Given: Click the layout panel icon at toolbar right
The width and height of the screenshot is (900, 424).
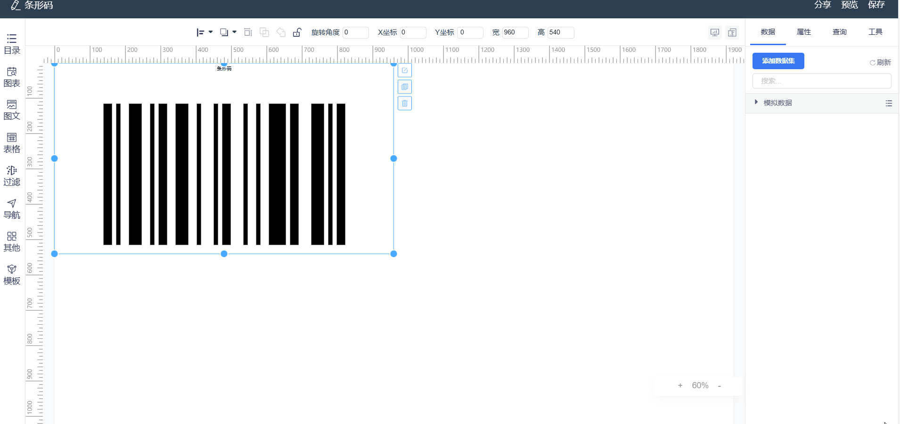Looking at the screenshot, I should click(x=732, y=32).
